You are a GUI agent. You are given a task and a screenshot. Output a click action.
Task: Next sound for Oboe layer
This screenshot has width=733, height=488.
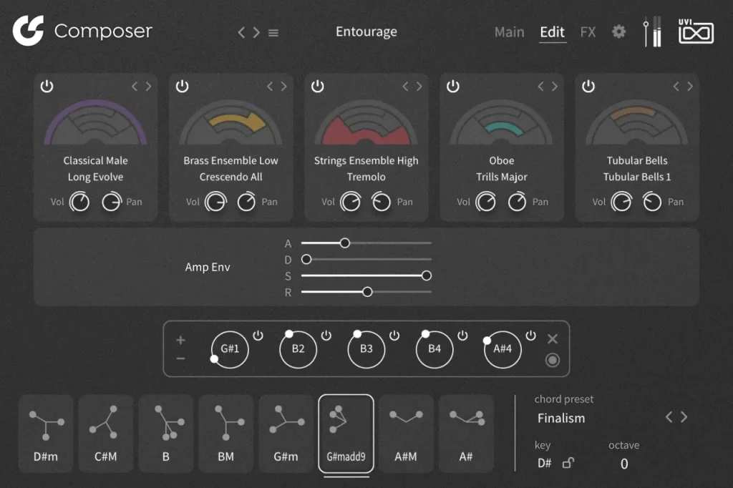click(x=555, y=87)
